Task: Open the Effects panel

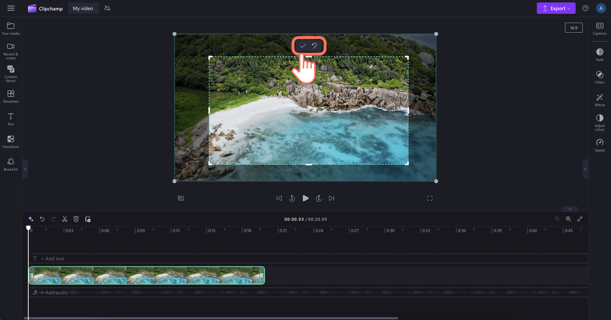Action: (600, 100)
